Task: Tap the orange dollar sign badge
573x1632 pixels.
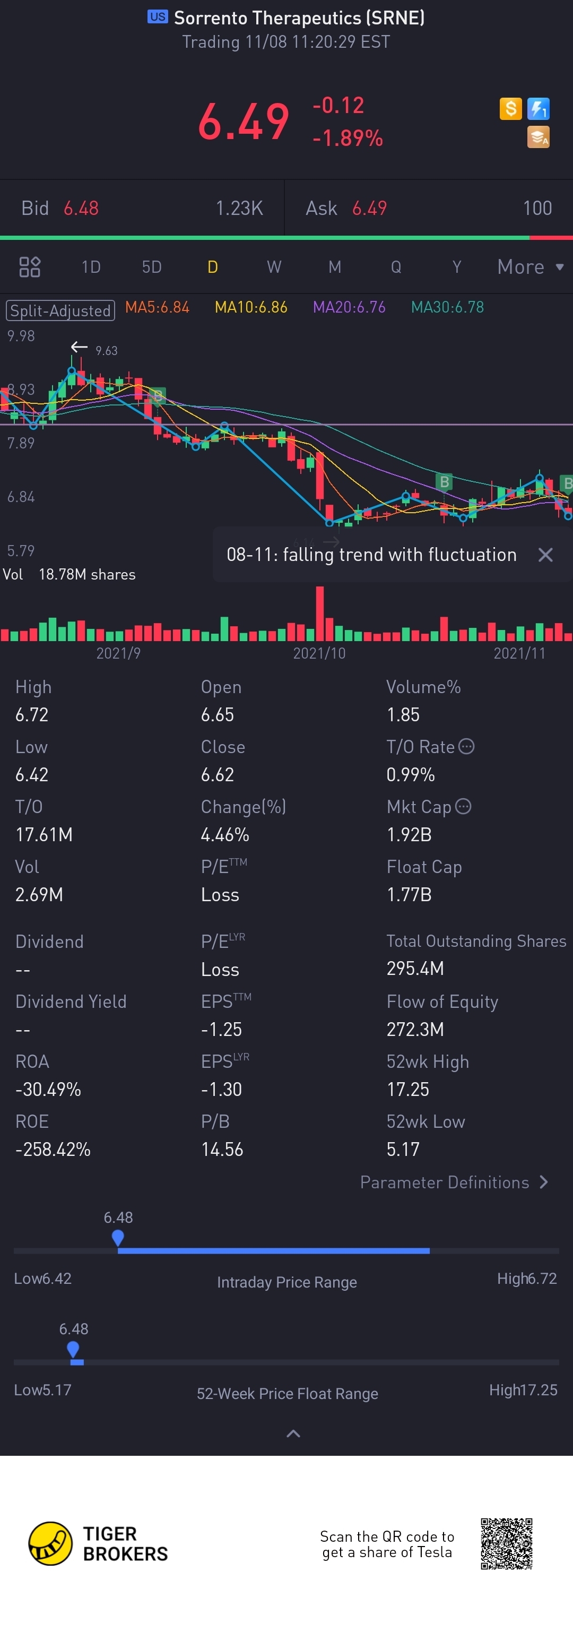Action: tap(510, 108)
